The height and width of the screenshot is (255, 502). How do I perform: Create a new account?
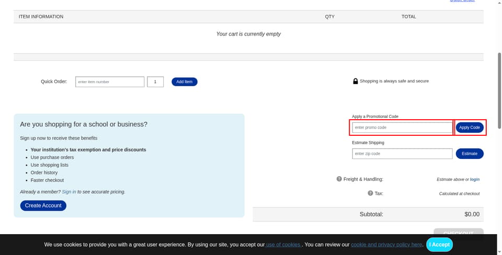pos(43,206)
